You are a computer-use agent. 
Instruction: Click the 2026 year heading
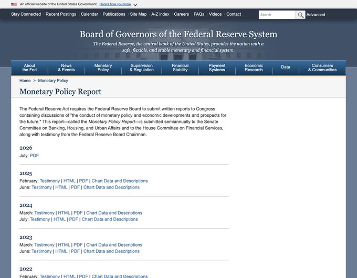pyautogui.click(x=26, y=148)
